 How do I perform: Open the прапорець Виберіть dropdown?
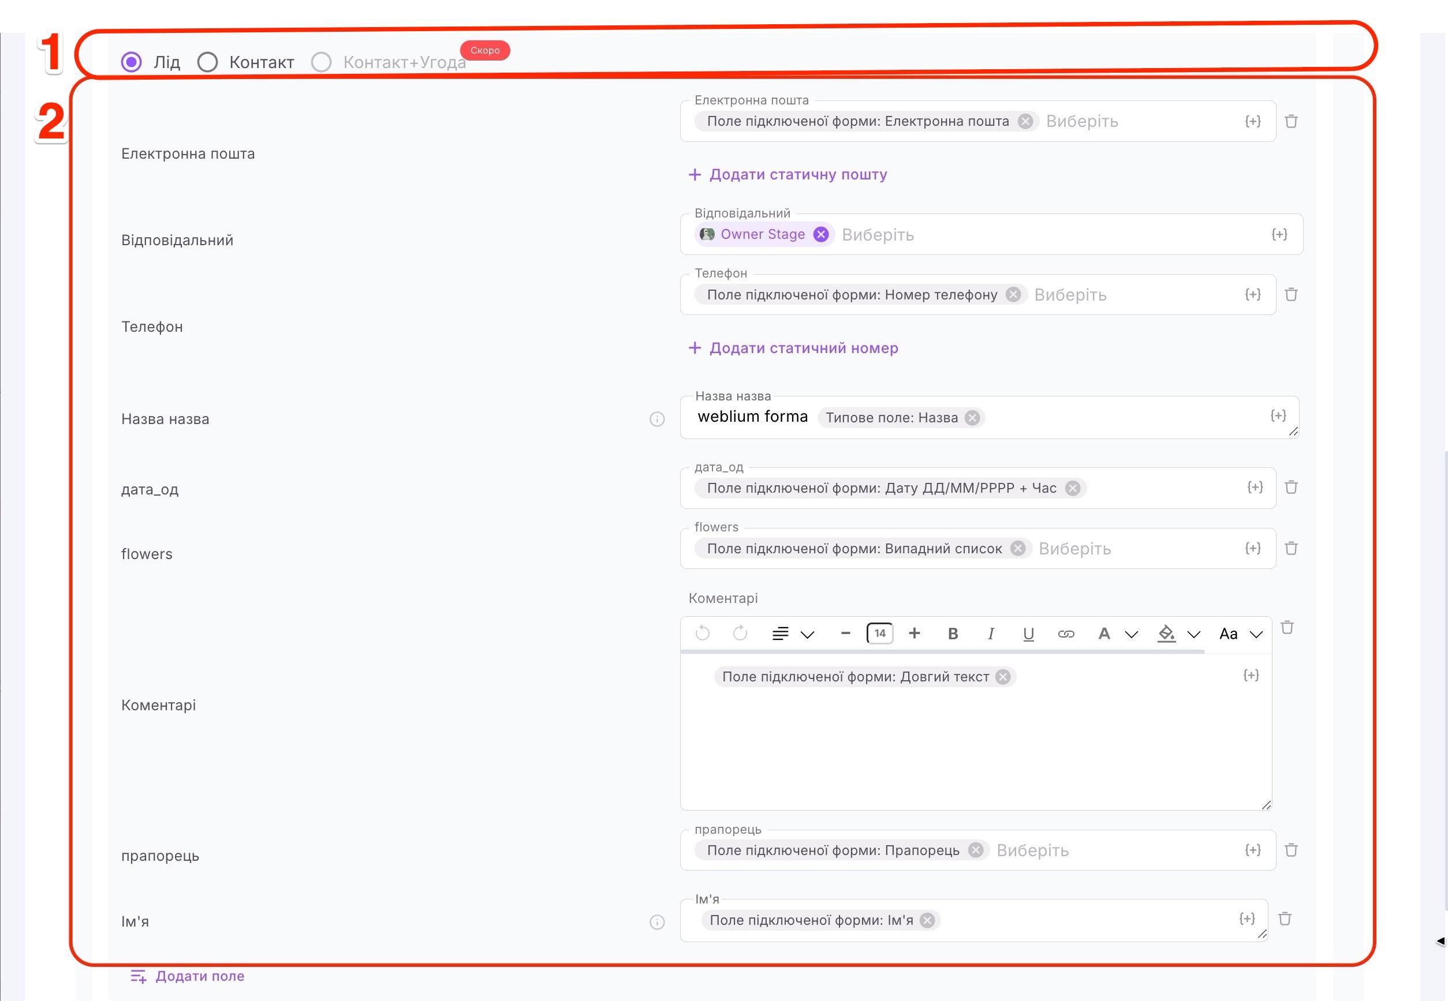point(1032,850)
